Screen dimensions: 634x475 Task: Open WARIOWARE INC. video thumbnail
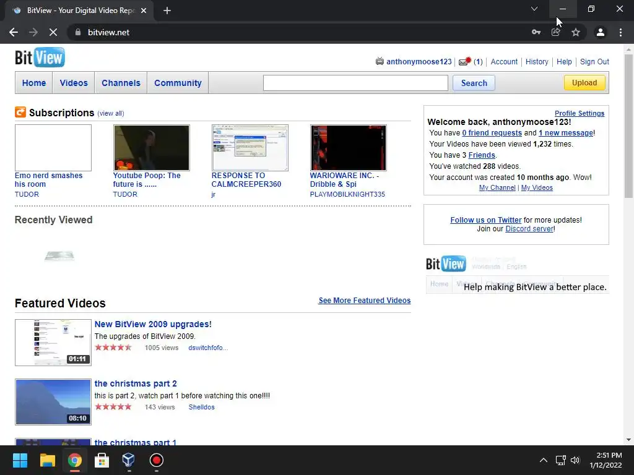(x=348, y=147)
